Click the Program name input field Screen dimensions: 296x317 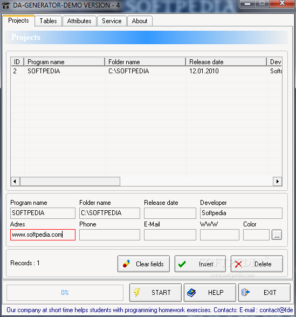click(43, 213)
